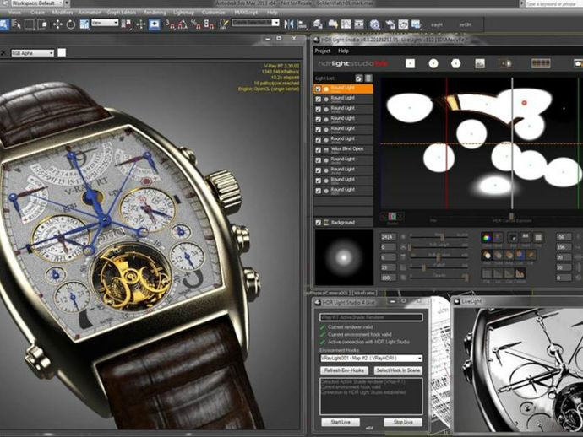Toggle the Angle Snap button
This screenshot has width=583, height=437.
click(183, 24)
